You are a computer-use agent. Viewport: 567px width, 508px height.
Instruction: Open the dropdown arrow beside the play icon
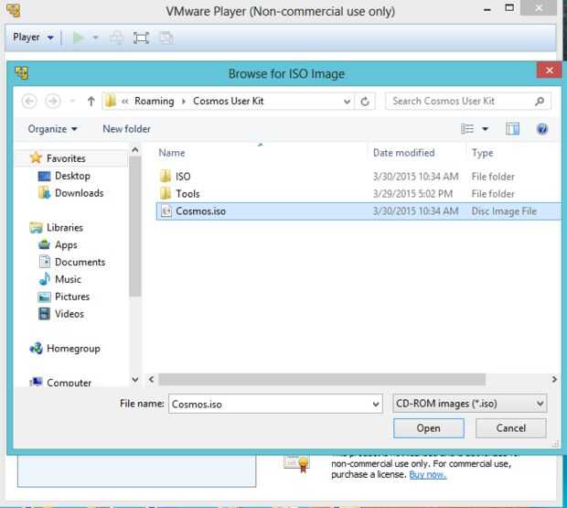point(95,38)
